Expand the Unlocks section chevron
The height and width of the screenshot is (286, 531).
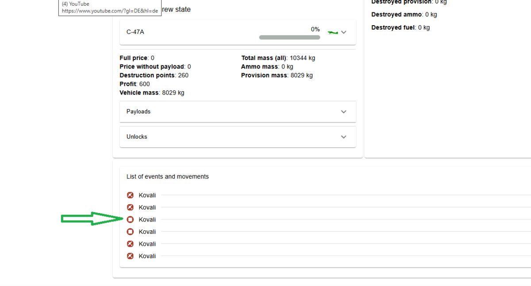pos(344,137)
